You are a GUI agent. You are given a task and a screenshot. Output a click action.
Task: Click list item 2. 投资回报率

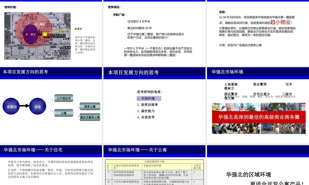147,105
